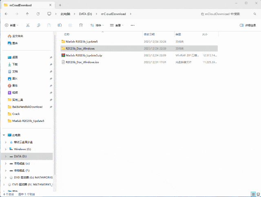The width and height of the screenshot is (261, 197).
Task: Close the mCloudDownload tab
Action: pos(50,5)
